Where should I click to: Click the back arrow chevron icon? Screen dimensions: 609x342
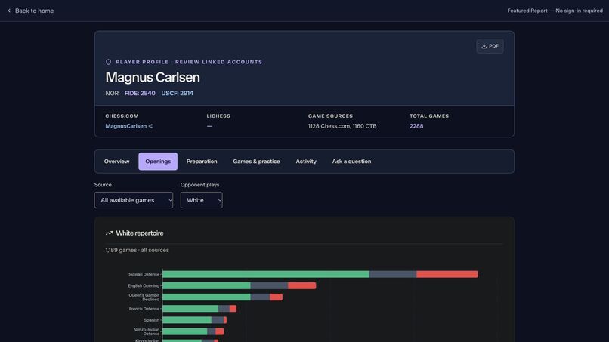(9, 11)
